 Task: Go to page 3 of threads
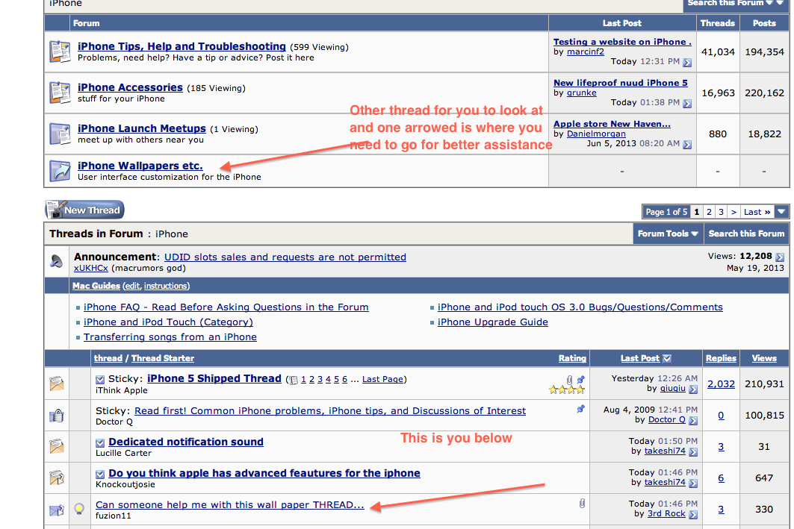722,212
